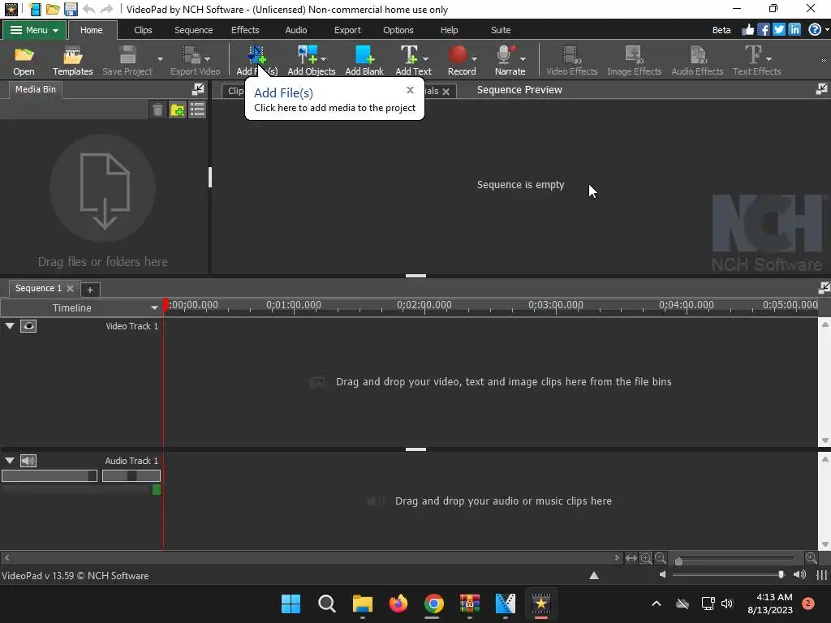The image size is (831, 623).
Task: Collapse Video Track 1 triangle
Action: click(x=10, y=326)
